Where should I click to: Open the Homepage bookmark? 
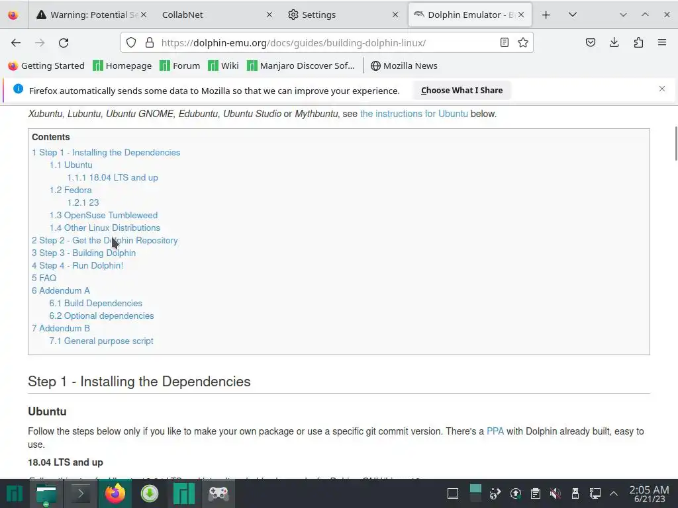tap(122, 65)
